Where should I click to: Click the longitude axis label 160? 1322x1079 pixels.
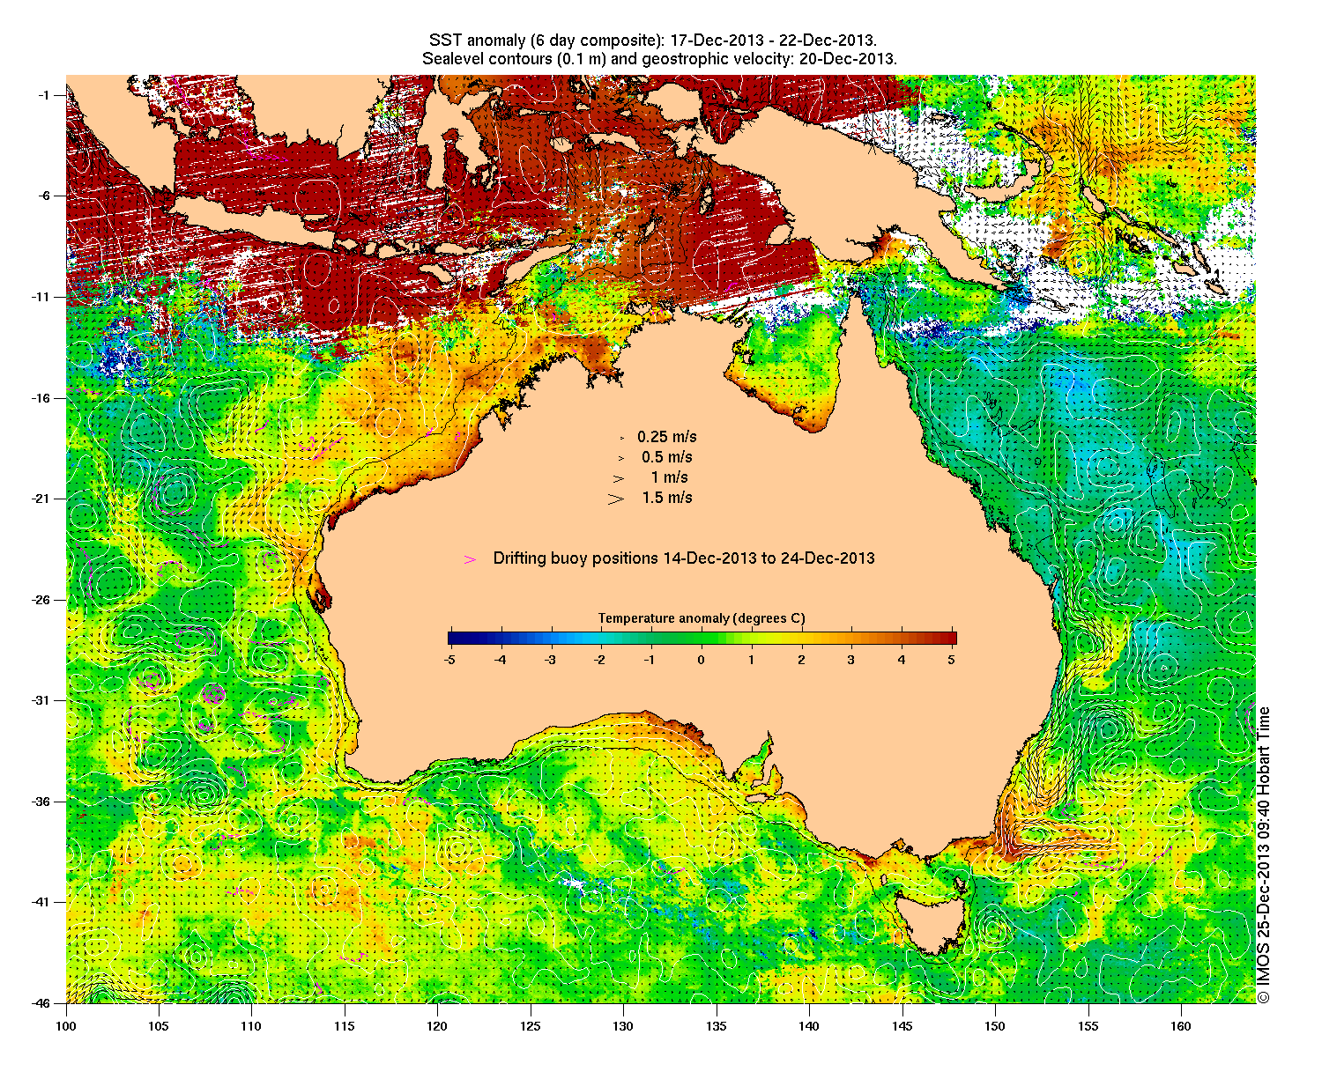point(1180,1026)
